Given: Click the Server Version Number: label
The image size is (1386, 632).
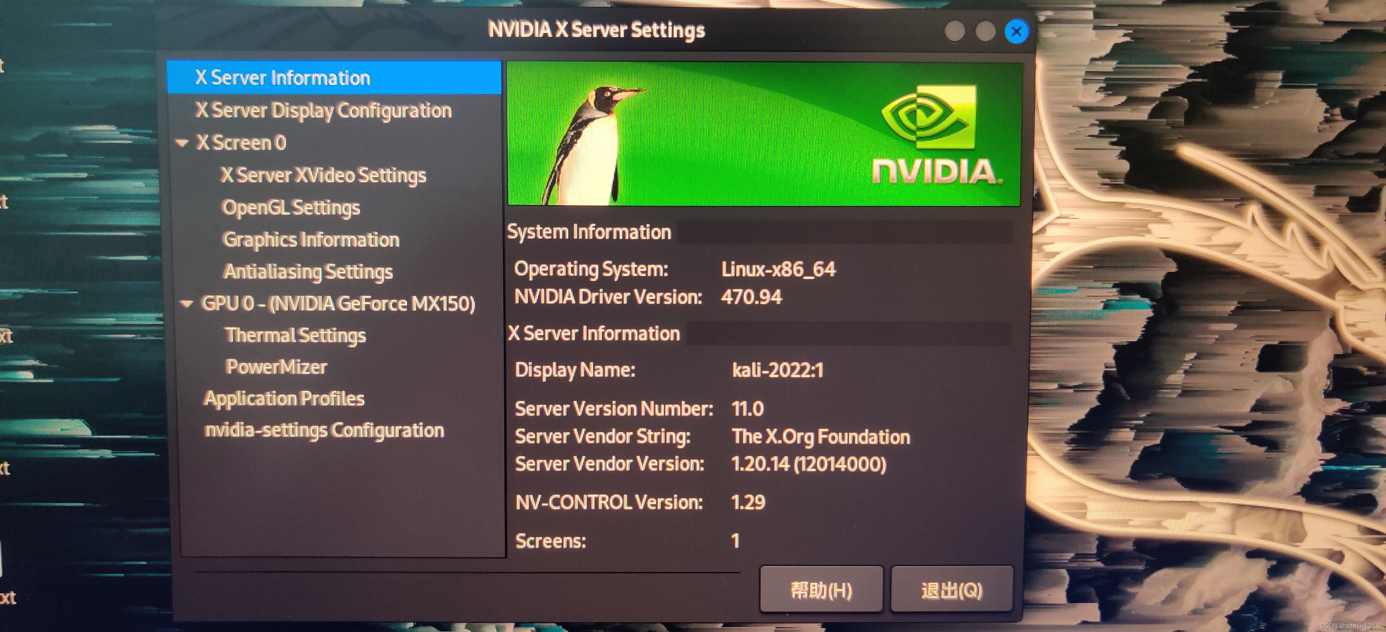Looking at the screenshot, I should (614, 409).
